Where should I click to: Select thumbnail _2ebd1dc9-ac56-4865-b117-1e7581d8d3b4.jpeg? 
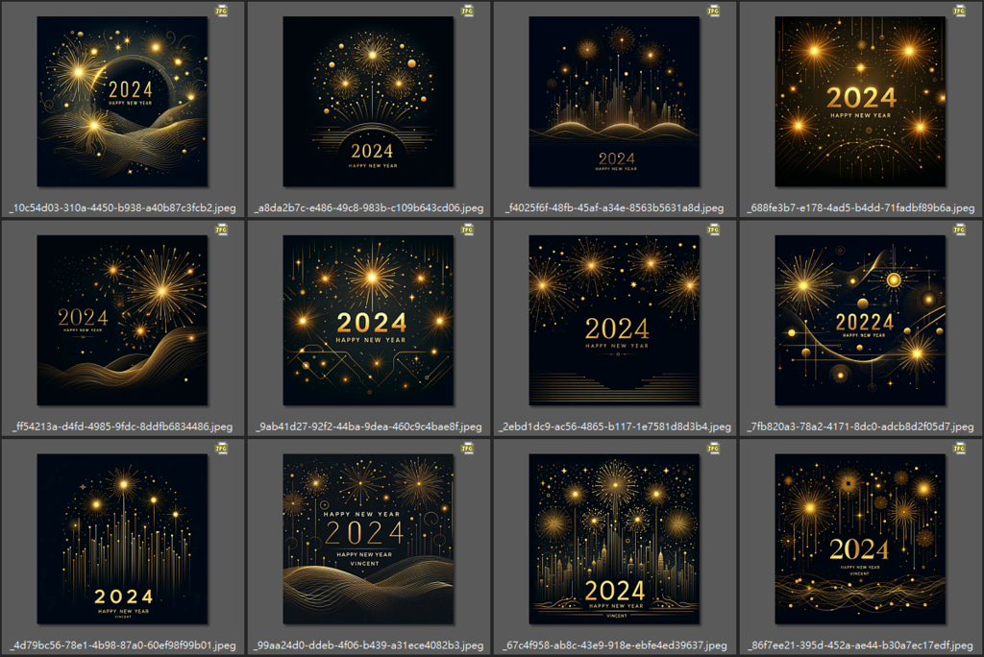[614, 321]
